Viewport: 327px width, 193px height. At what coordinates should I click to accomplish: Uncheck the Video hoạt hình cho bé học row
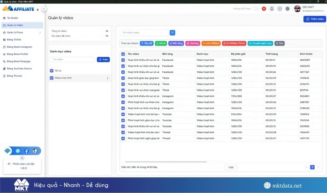point(123,114)
